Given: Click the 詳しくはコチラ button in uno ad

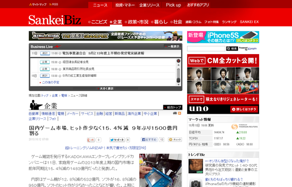Looking at the screenshot, I should click(x=244, y=109).
